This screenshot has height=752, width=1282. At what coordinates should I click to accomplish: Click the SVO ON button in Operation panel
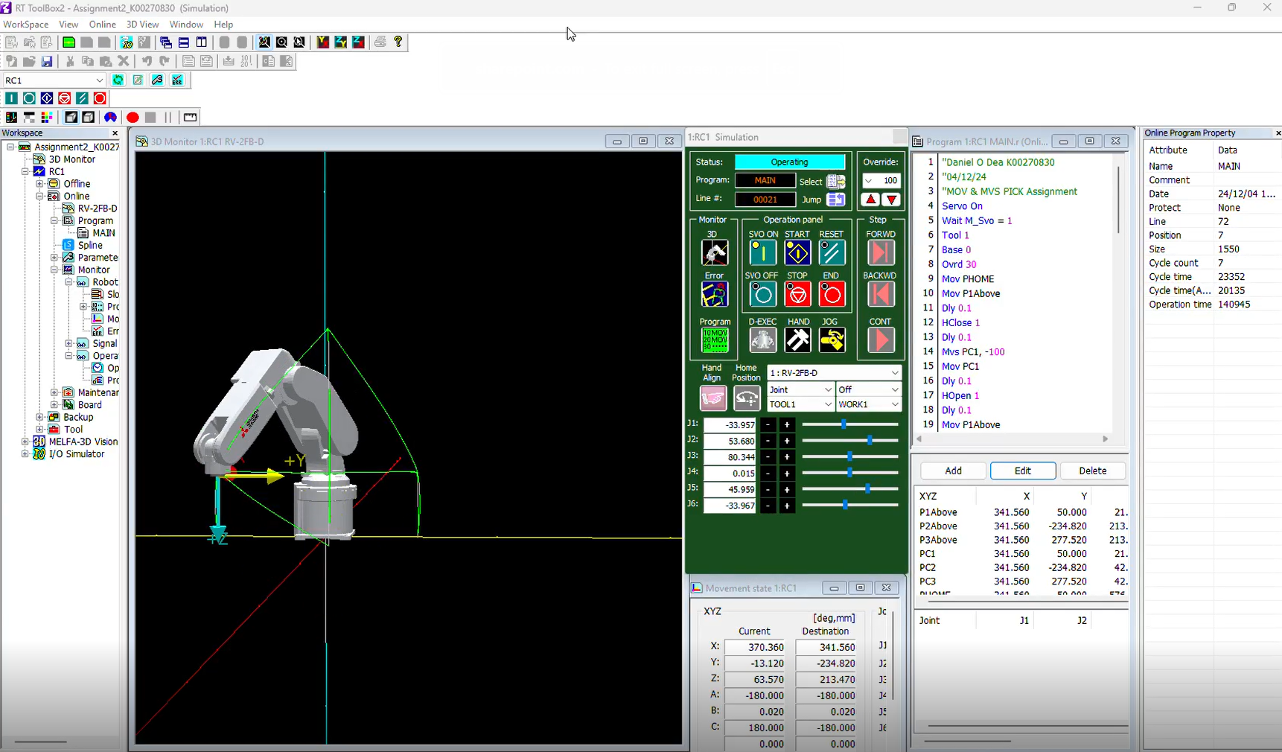click(x=762, y=253)
